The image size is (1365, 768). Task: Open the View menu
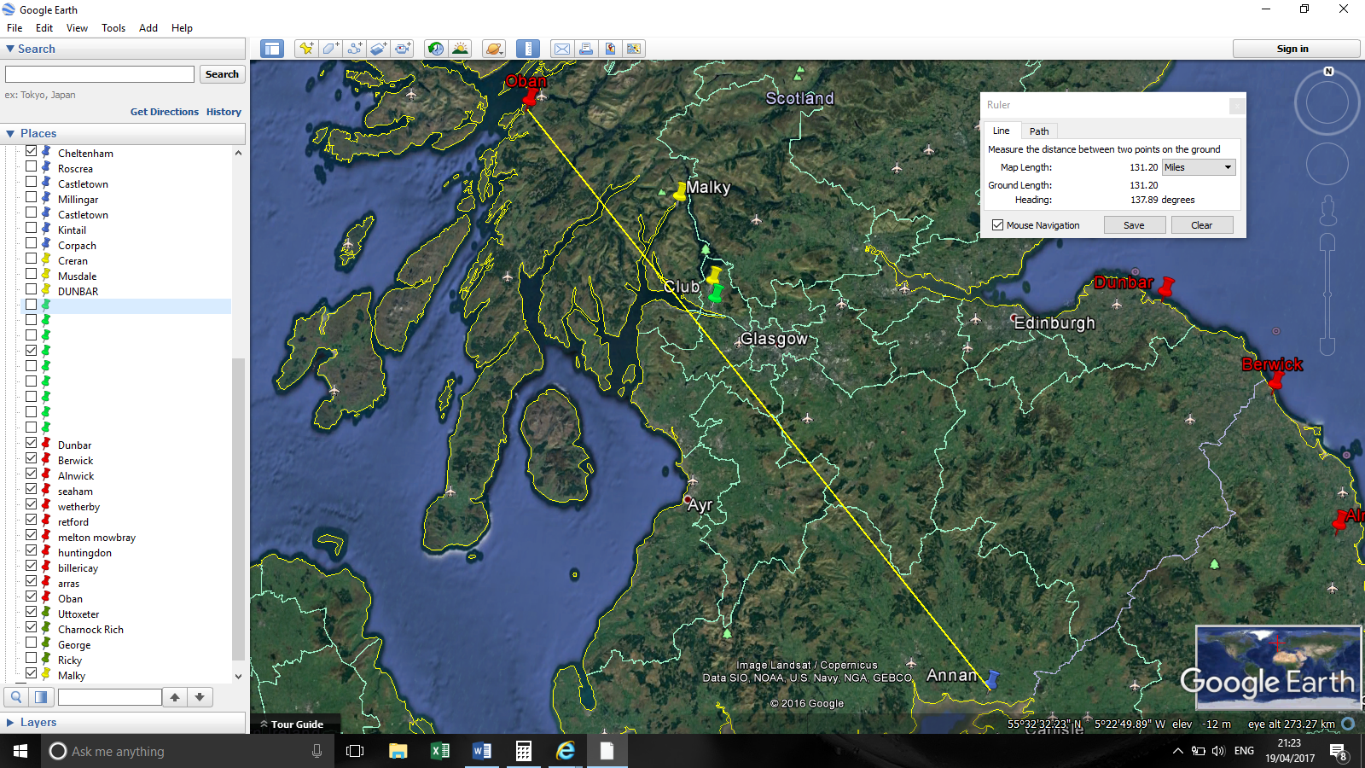77,28
